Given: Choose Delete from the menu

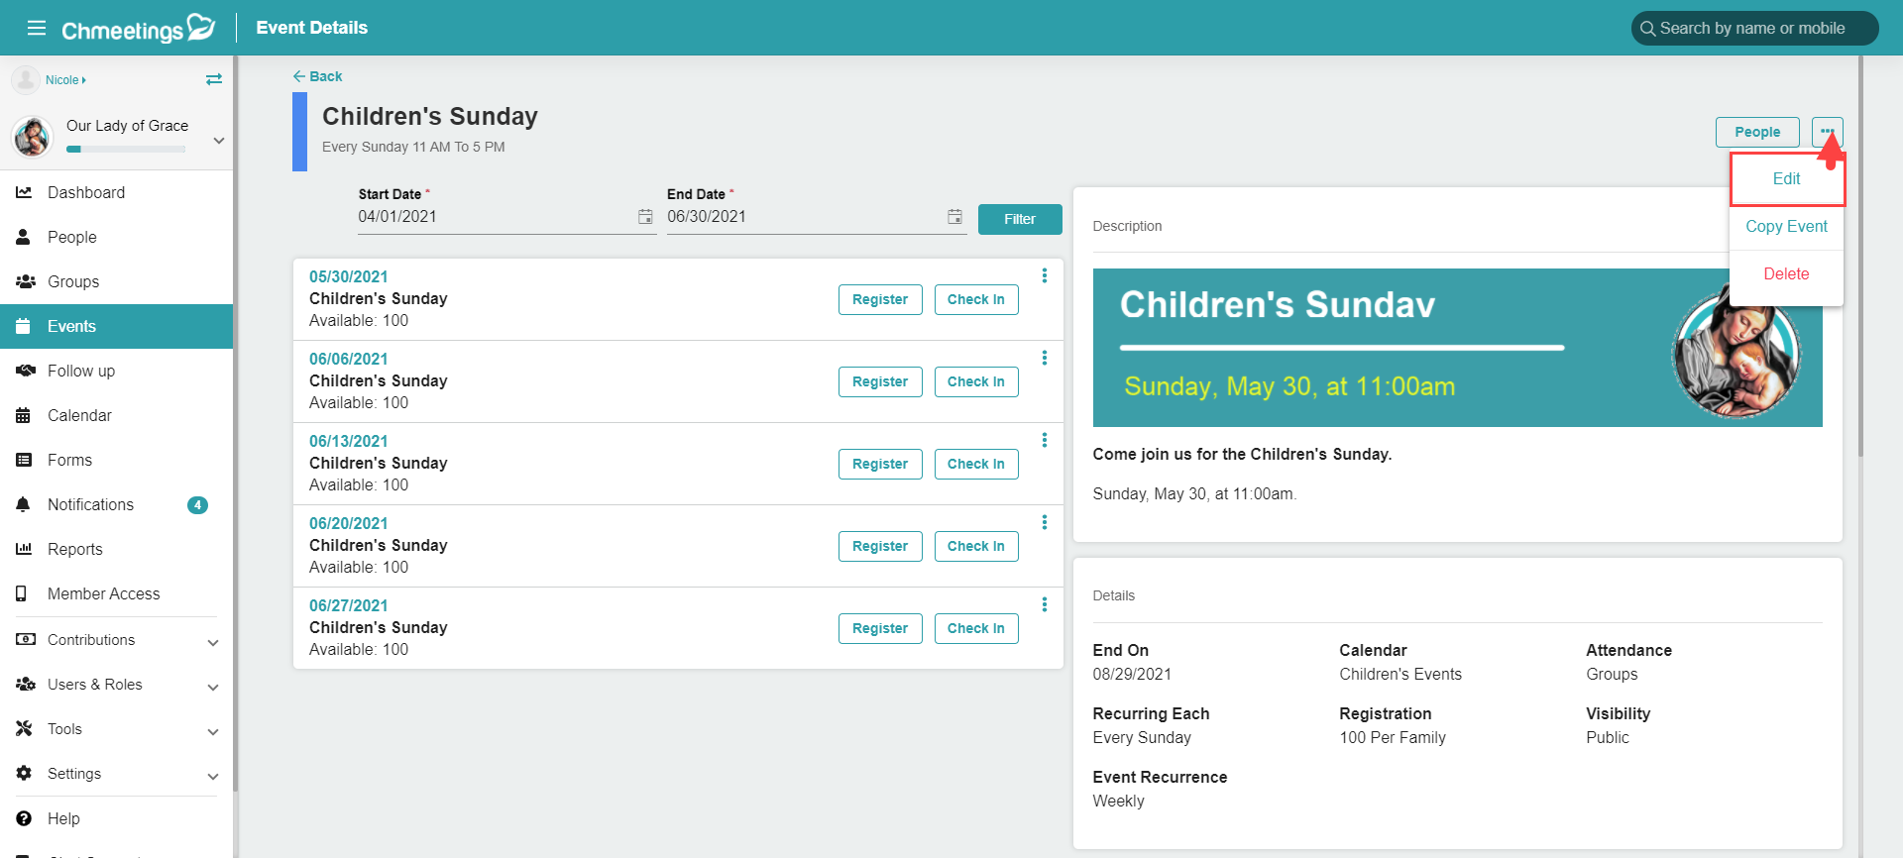Looking at the screenshot, I should pos(1786,273).
